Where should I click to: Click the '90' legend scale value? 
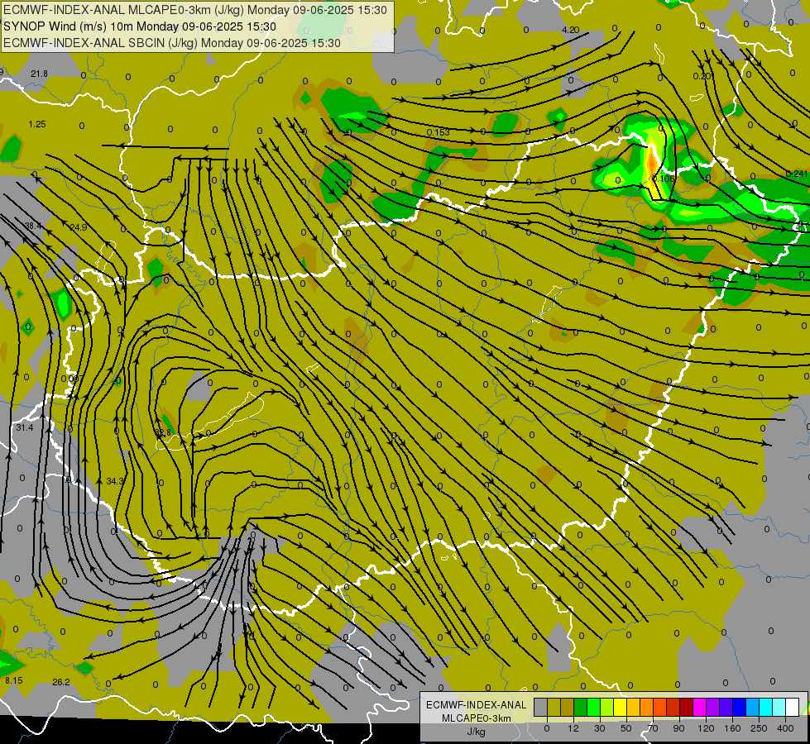coord(678,728)
